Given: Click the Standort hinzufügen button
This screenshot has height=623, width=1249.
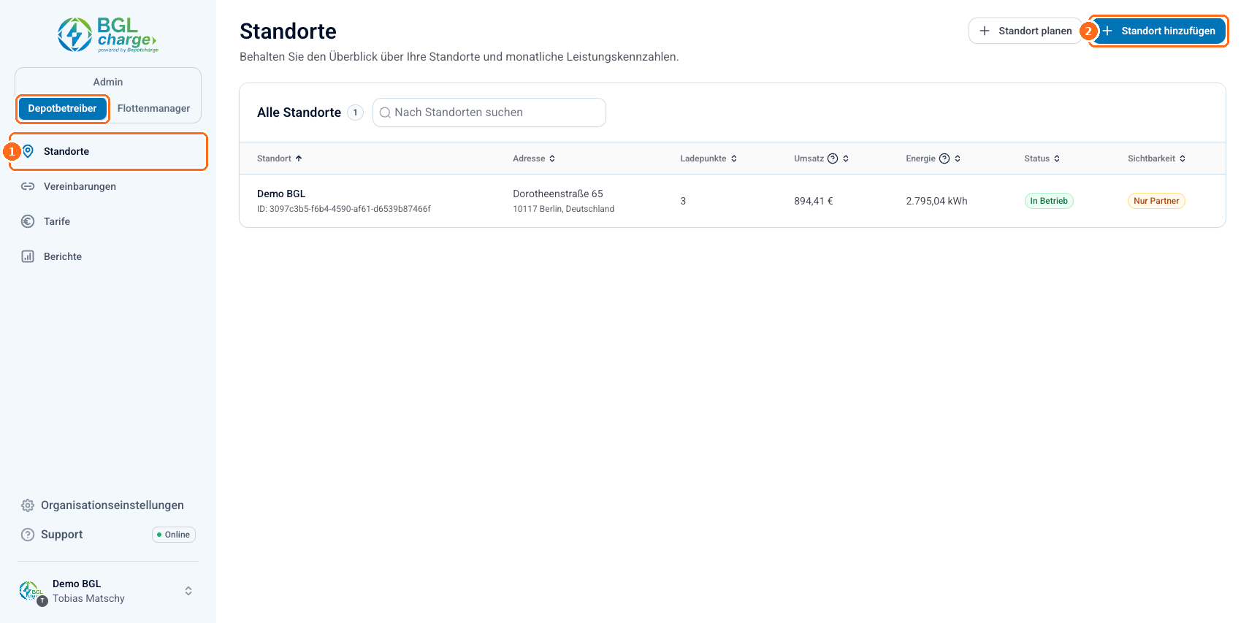Looking at the screenshot, I should pyautogui.click(x=1159, y=31).
